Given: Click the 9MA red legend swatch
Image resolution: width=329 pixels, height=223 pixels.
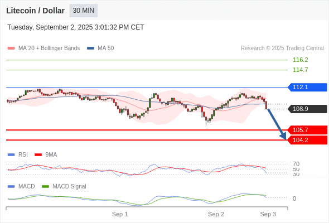Looking at the screenshot, I should (x=38, y=155).
